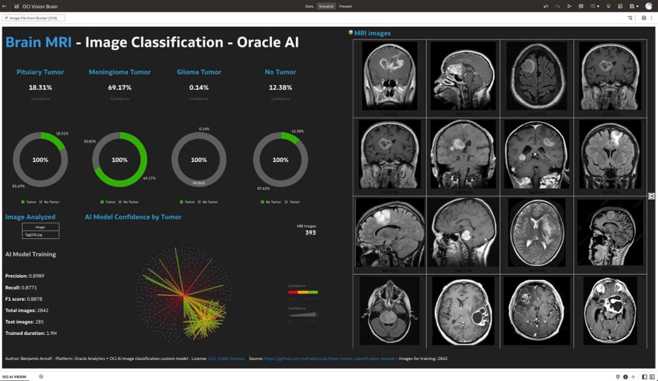Open the GitHub brain-tumor dataset source link

coord(330,359)
